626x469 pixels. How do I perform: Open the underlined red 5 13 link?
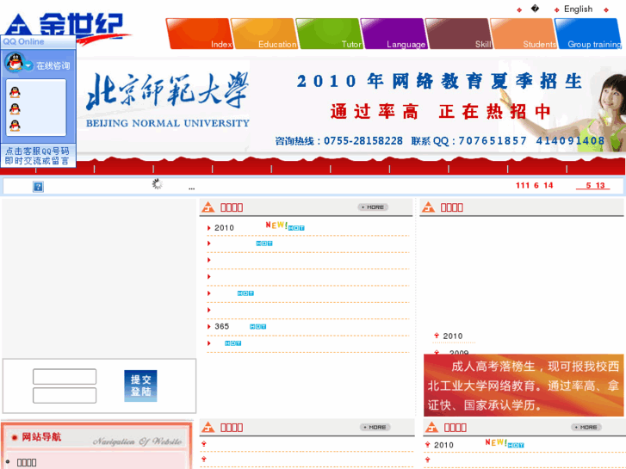tap(595, 185)
